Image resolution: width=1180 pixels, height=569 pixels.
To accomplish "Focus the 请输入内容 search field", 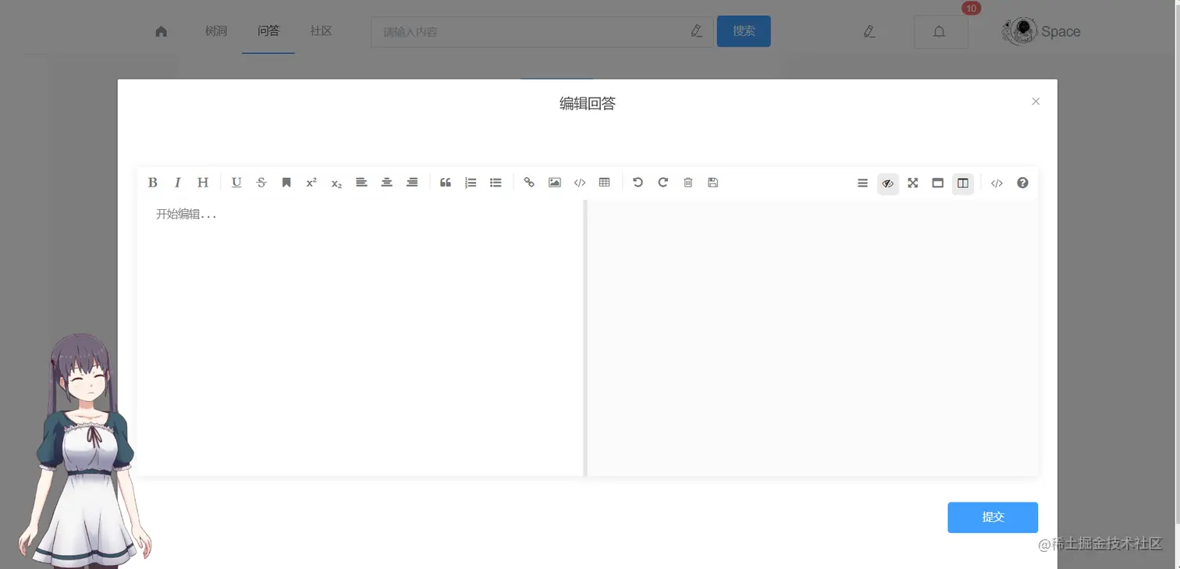I will 542,32.
